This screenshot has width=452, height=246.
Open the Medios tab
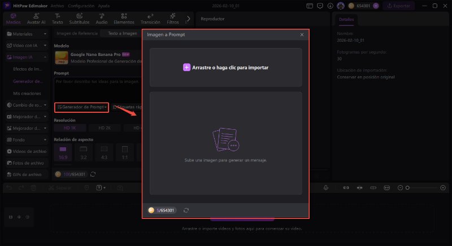13,19
